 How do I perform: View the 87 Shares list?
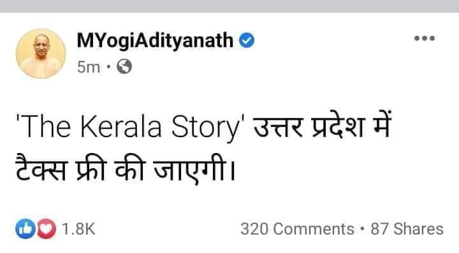pos(407,229)
